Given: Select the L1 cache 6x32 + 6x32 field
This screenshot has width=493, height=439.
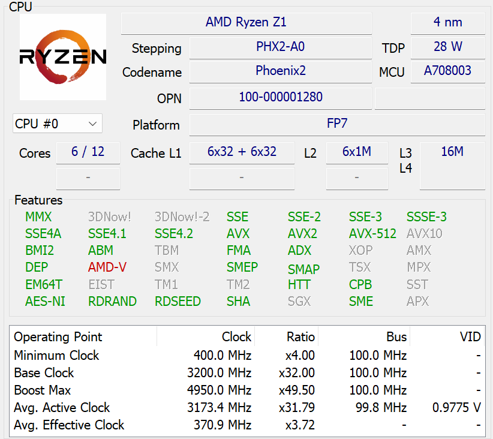Looking at the screenshot, I should click(242, 152).
